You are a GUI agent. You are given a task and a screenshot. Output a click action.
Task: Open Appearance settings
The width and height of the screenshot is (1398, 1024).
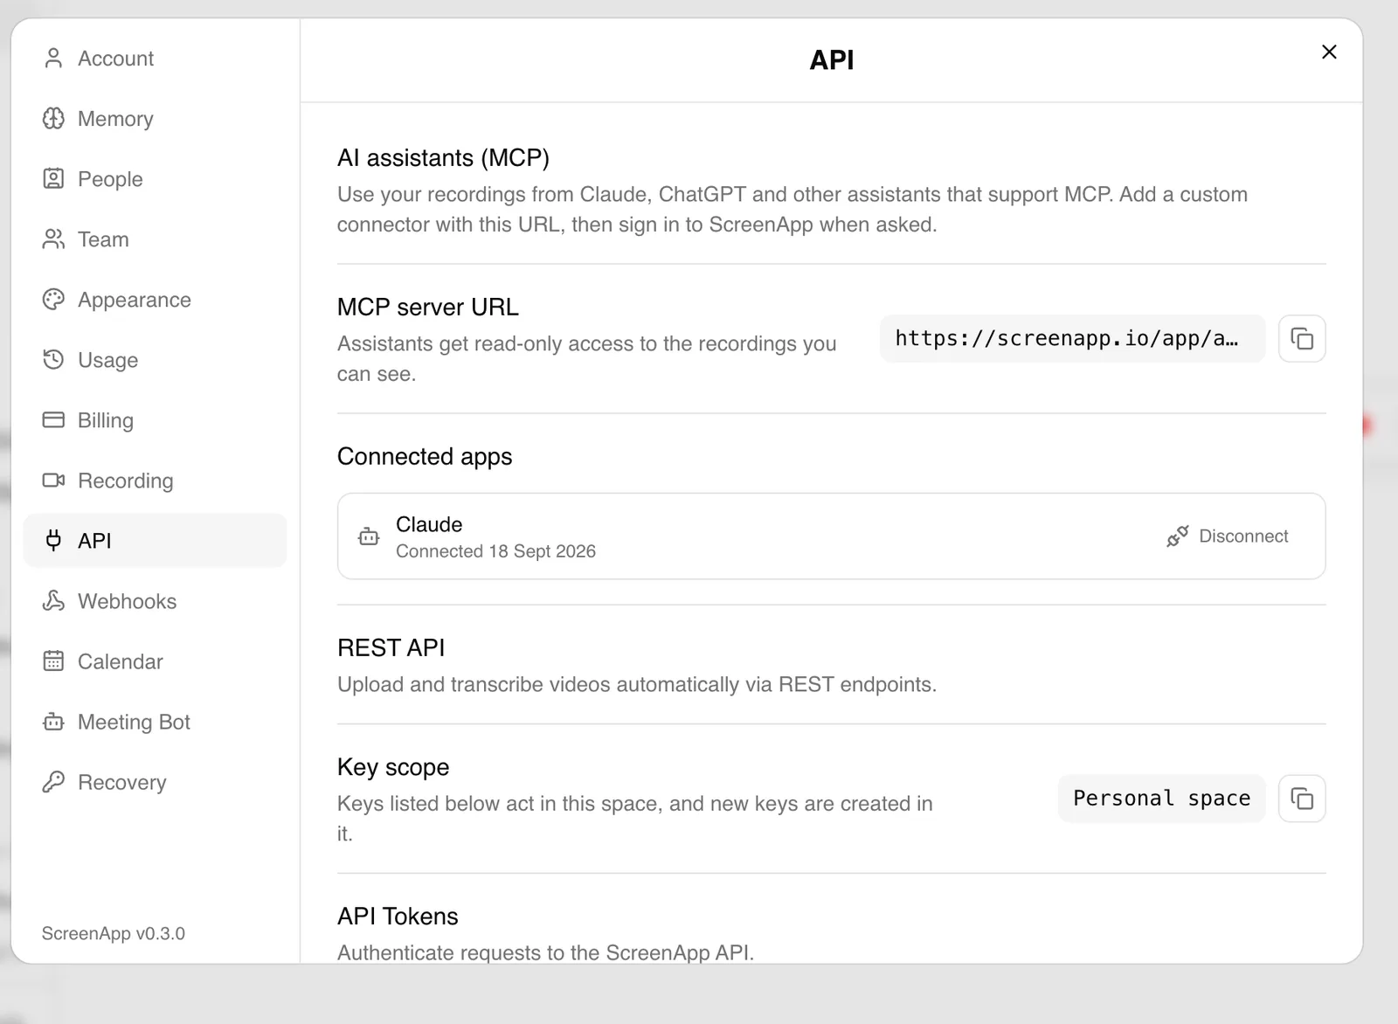(155, 300)
